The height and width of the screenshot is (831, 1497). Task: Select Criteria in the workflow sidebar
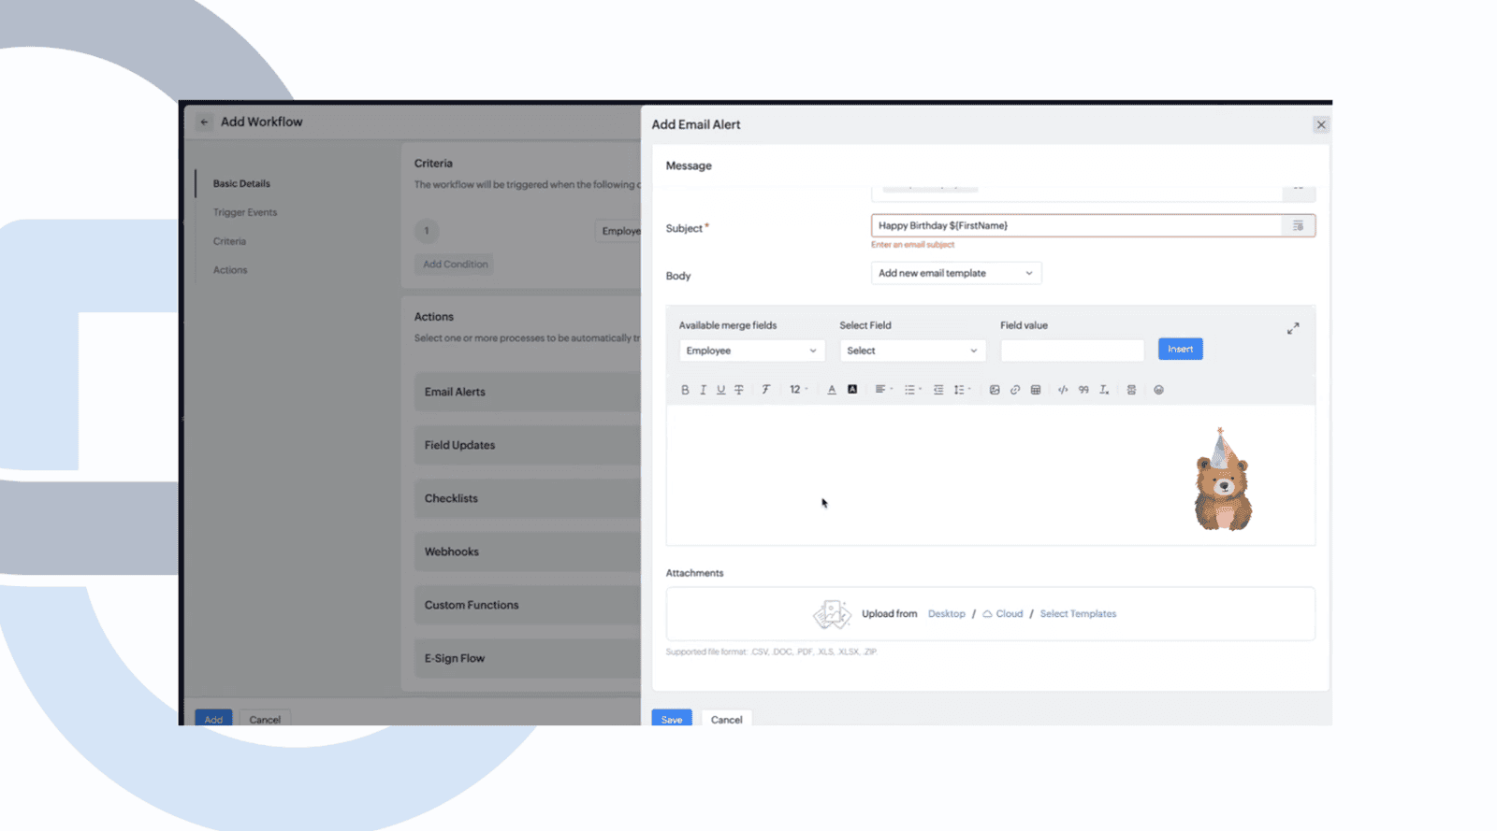[229, 241]
